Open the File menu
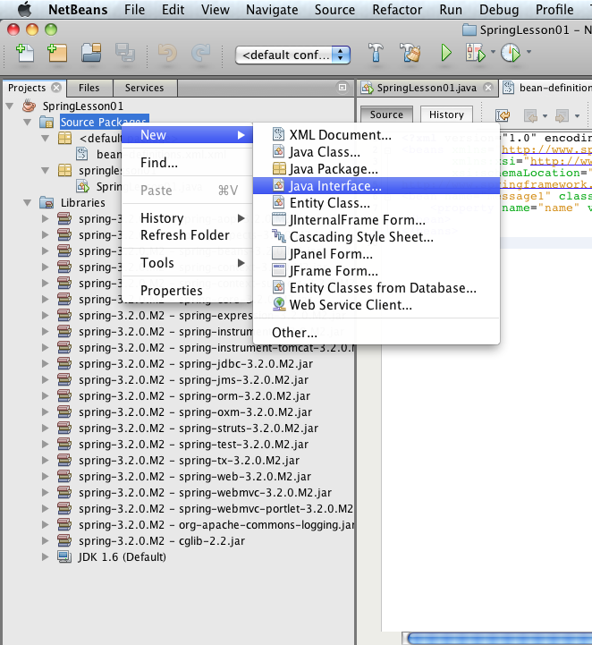592x645 pixels. (134, 9)
